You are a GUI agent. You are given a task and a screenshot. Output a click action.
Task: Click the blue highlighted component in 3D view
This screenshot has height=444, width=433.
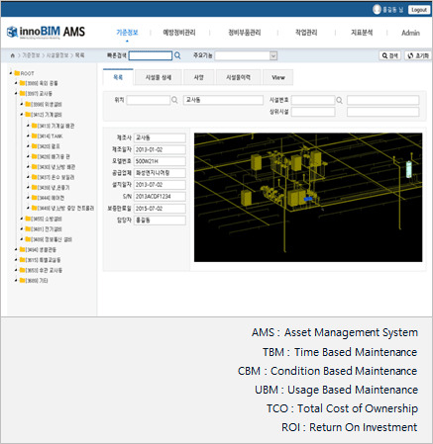tap(308, 199)
